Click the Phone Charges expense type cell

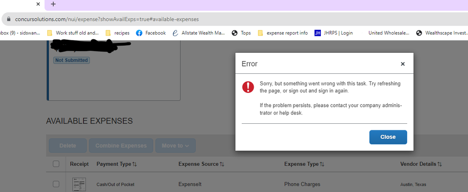point(302,184)
